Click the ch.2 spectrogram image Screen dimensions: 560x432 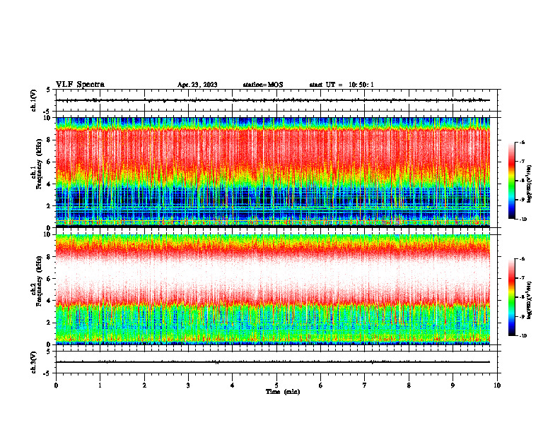click(273, 289)
